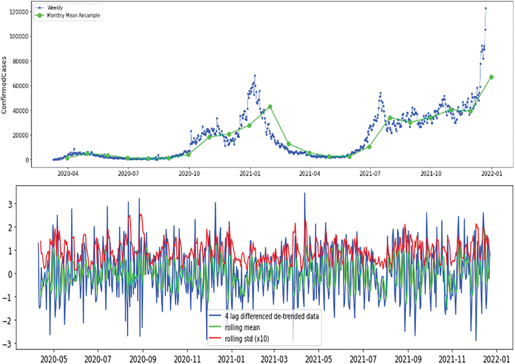Select the blue line swatch for de-trended data
Viewport: 515px width, 364px height.
pos(215,316)
